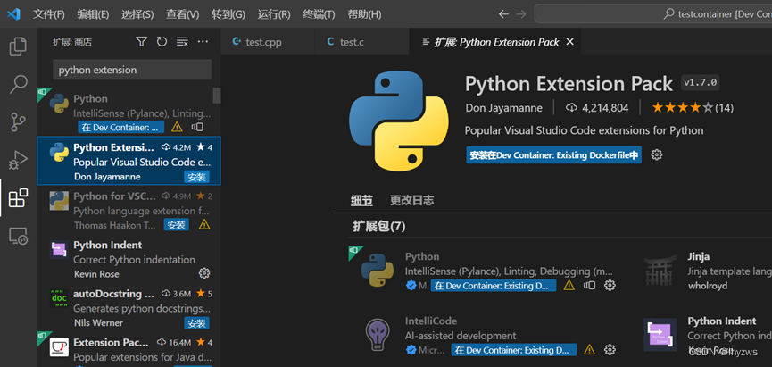Click warning icon on IntelliCode entry
Screen dimensions: 772x367
589,350
